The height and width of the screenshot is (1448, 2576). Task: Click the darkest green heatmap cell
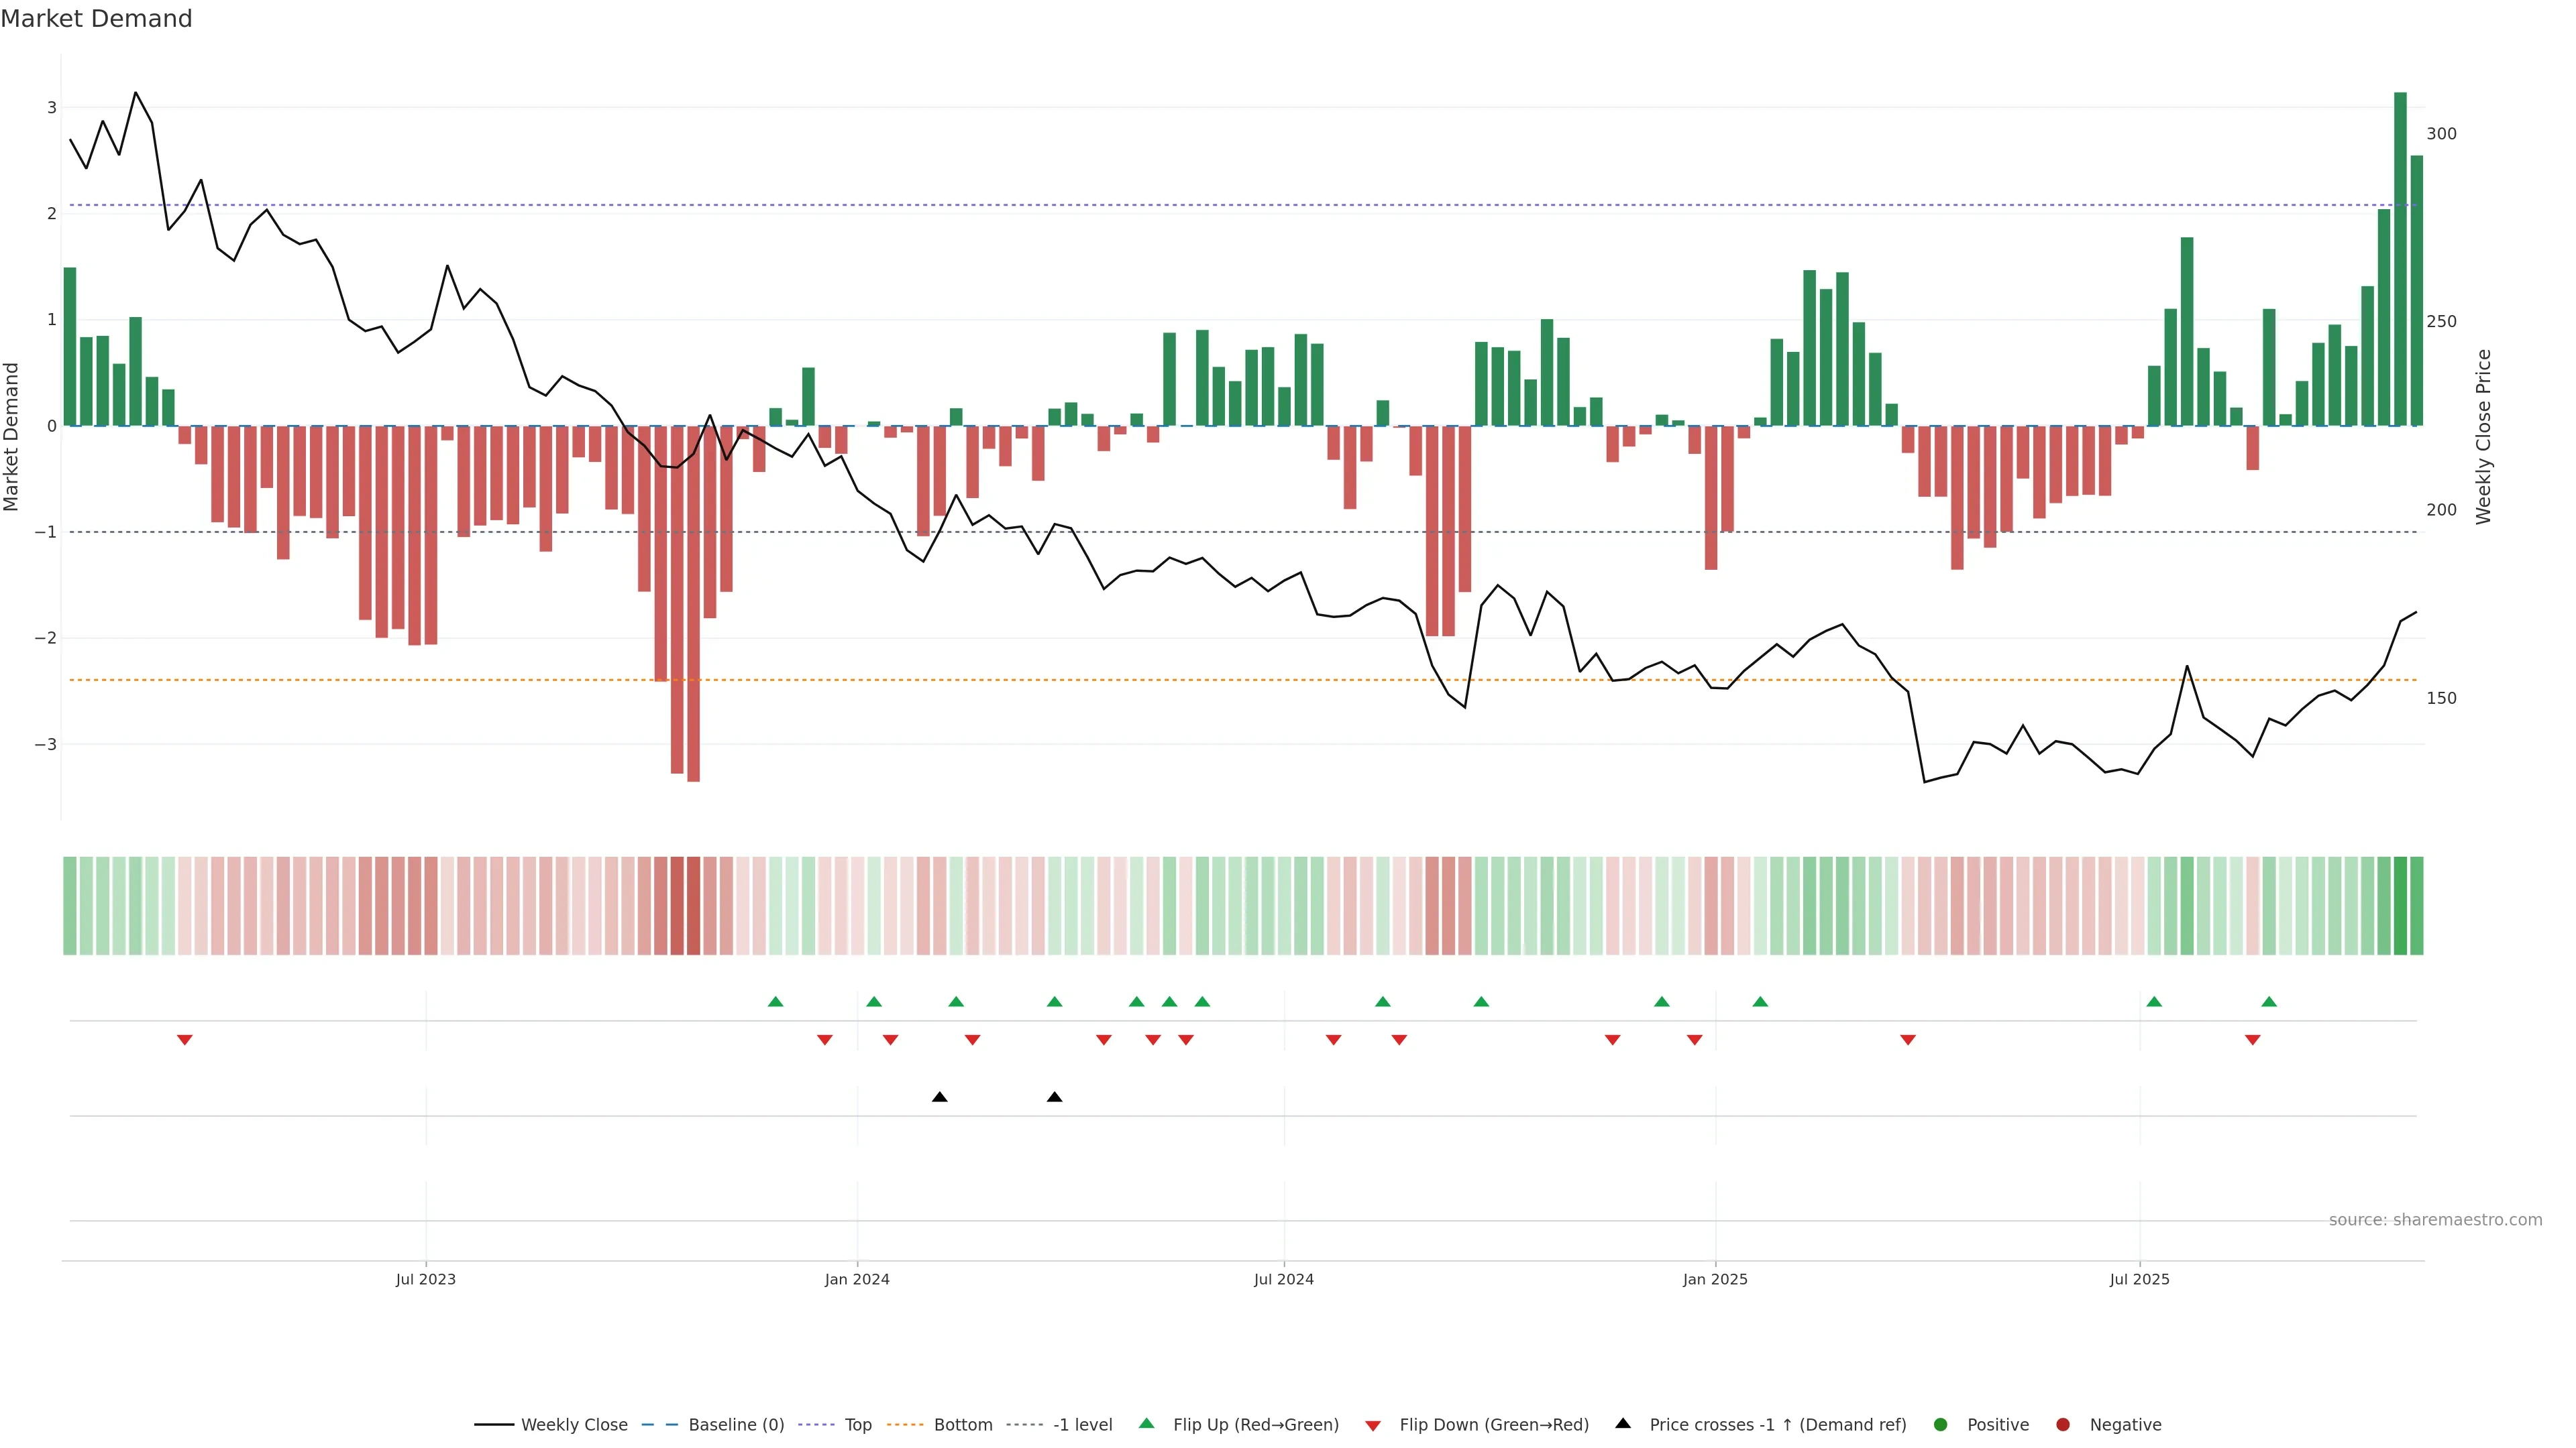(2400, 906)
